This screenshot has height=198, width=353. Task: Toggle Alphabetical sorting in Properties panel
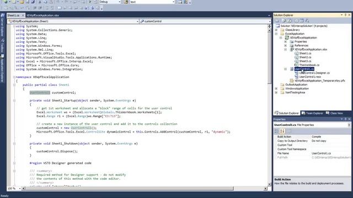point(282,131)
